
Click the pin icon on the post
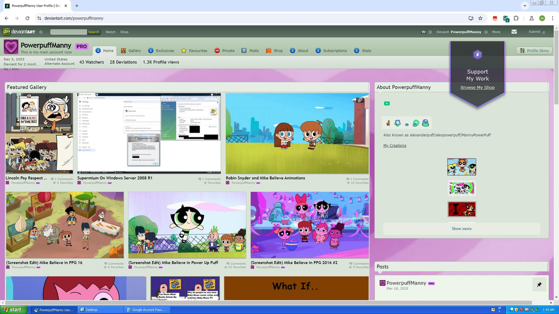[539, 284]
